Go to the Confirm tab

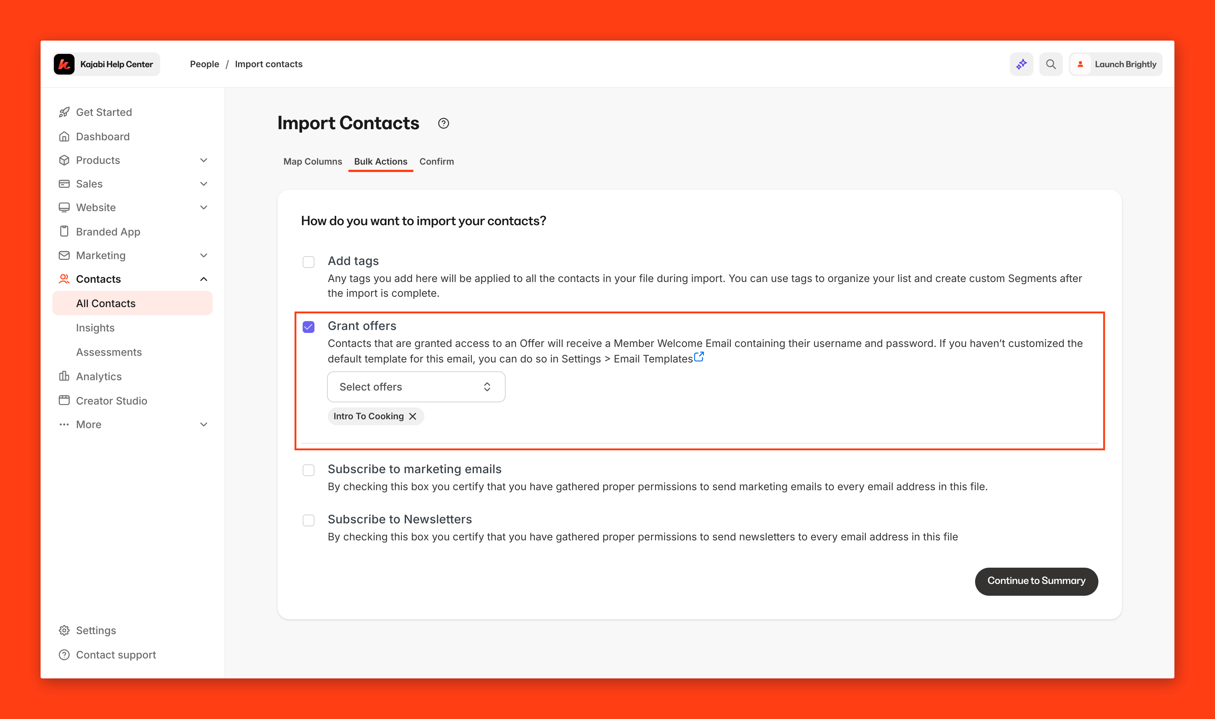[437, 161]
